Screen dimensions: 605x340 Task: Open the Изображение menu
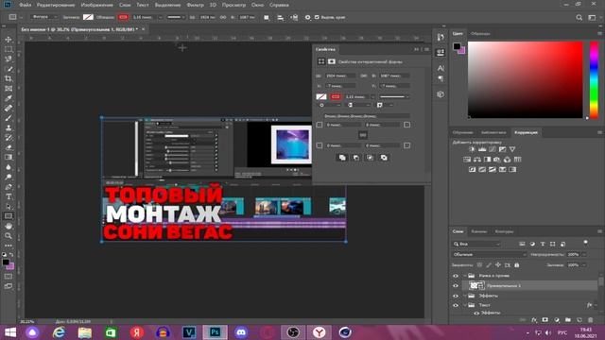pos(96,5)
